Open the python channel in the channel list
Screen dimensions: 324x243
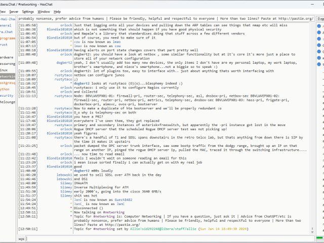coord(5,89)
